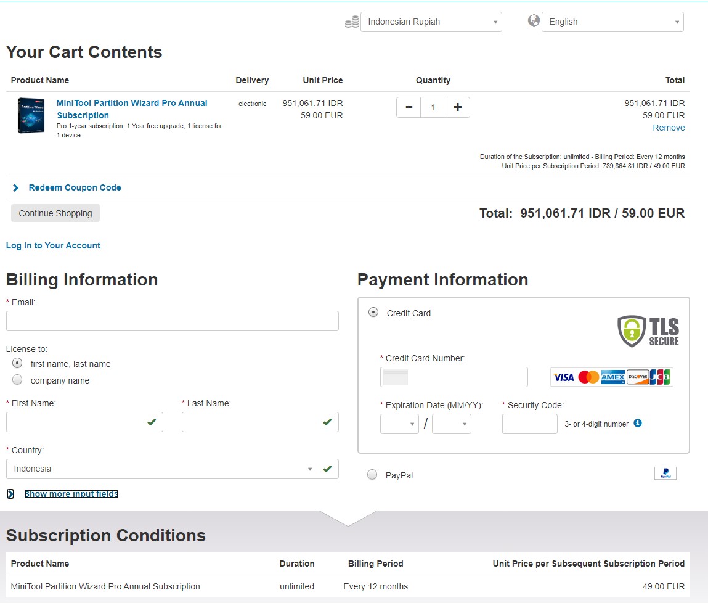Viewport: 708px width, 603px height.
Task: Click the TLS Secure shield badge
Action: [x=648, y=331]
